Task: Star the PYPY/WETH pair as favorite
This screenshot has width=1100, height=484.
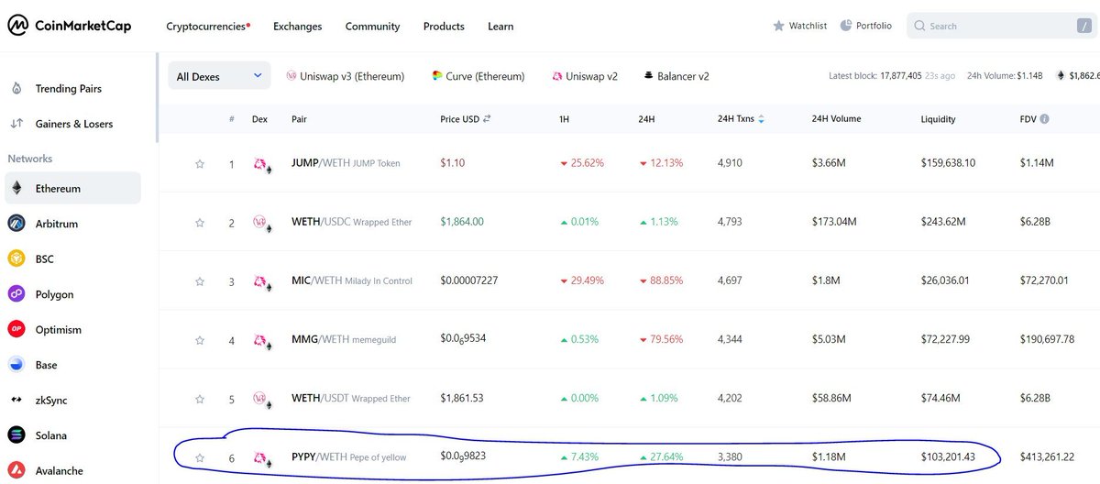Action: point(200,457)
